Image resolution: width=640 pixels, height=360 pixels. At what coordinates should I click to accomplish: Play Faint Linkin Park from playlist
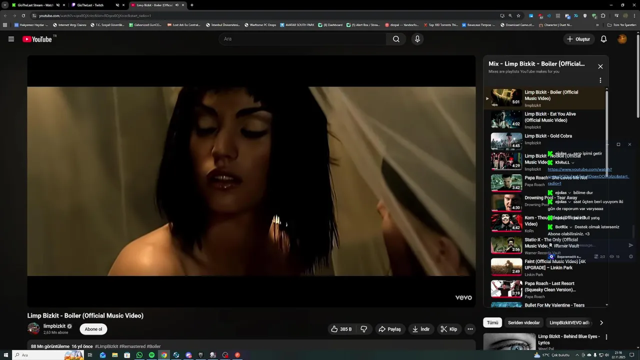pos(545,267)
